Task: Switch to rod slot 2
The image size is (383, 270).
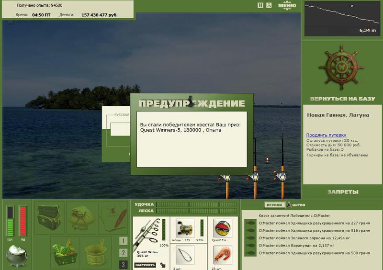Action: [123, 253]
